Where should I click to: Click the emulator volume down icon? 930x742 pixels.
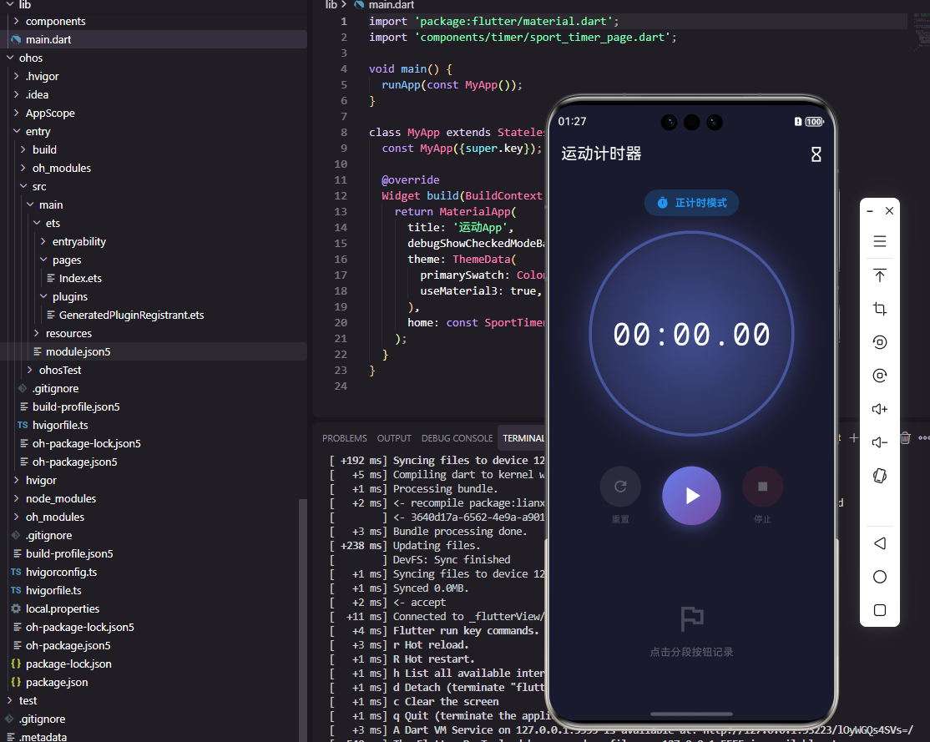[880, 442]
